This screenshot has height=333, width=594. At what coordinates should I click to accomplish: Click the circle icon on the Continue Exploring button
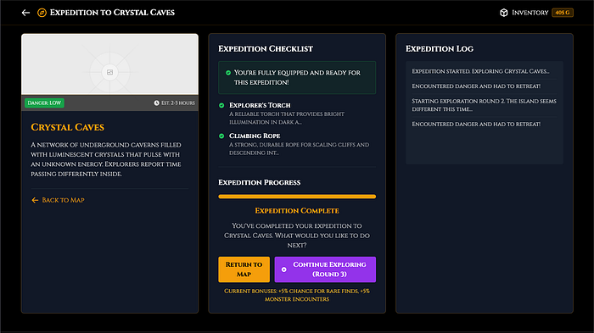pyautogui.click(x=283, y=269)
